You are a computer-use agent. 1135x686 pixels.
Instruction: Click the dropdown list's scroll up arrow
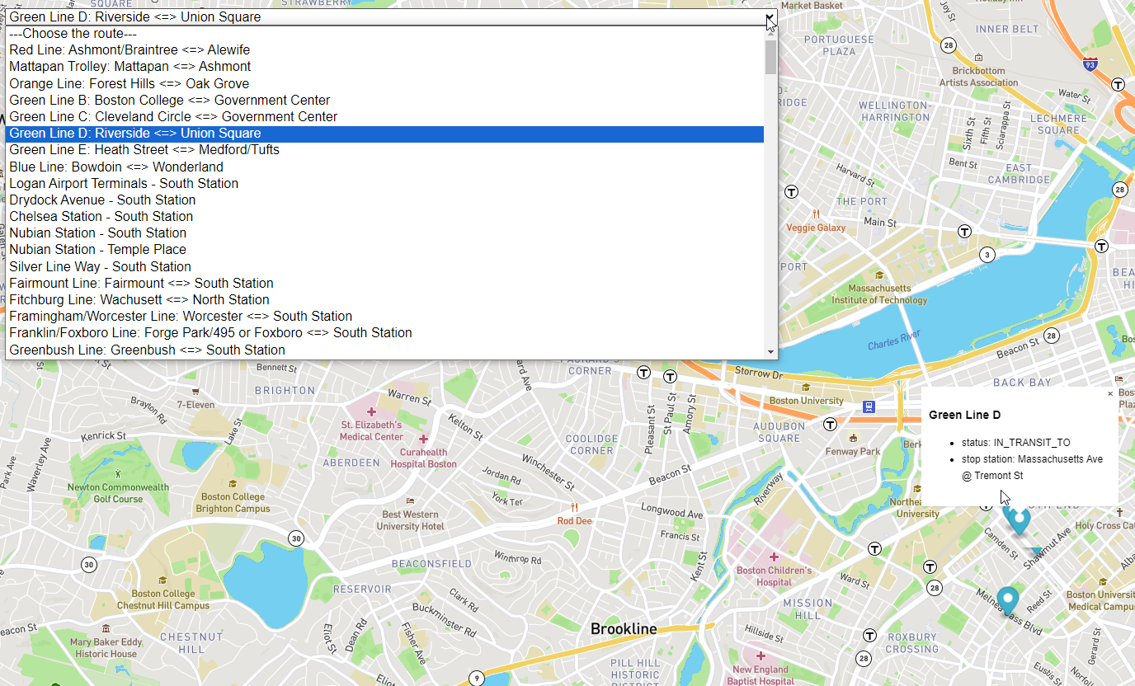[x=770, y=33]
